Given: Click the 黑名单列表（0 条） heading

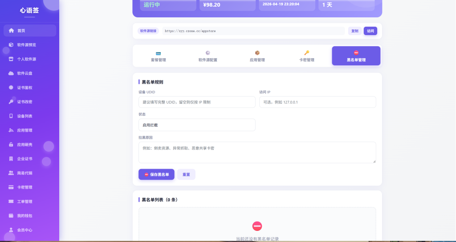Looking at the screenshot, I should [x=160, y=200].
